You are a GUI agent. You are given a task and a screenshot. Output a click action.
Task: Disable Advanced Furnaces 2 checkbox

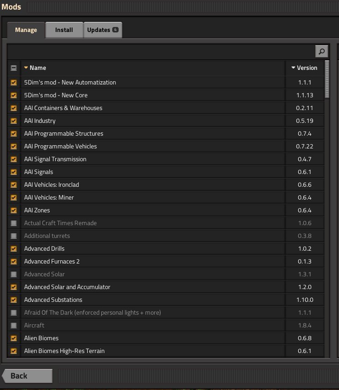pyautogui.click(x=14, y=261)
